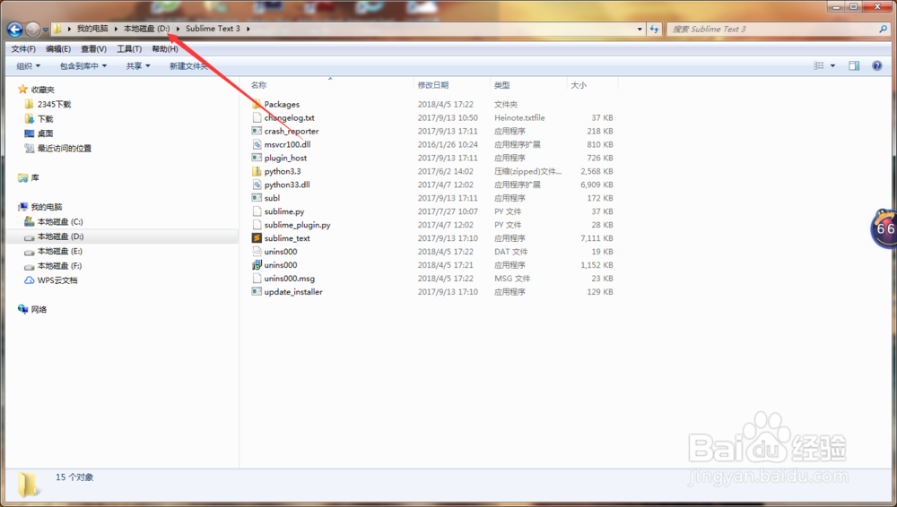The width and height of the screenshot is (897, 507).
Task: Click the 7,111 KB size cell
Action: (x=597, y=238)
